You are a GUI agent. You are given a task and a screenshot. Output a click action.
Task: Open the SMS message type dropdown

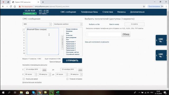click(37, 24)
